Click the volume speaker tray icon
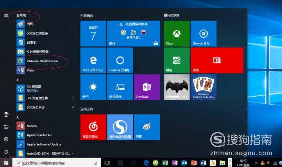Image resolution: width=282 pixels, height=167 pixels. click(268, 163)
